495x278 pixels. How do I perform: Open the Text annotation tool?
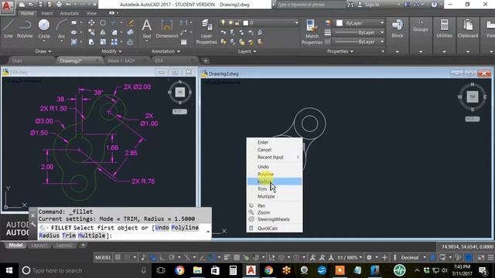pos(146,29)
